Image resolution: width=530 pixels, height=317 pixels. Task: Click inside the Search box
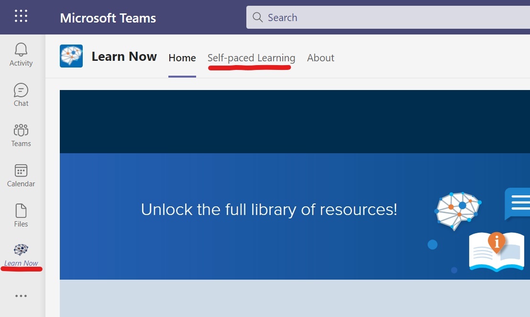tap(383, 18)
